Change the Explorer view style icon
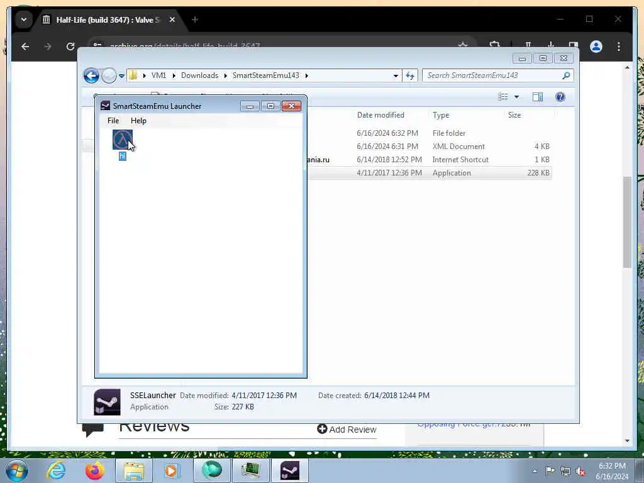This screenshot has width=644, height=483. pos(503,97)
